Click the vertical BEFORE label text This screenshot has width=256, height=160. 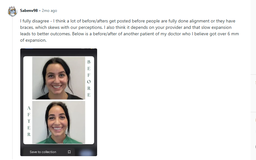(x=89, y=78)
